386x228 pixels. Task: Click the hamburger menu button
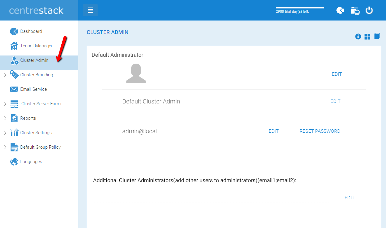(x=90, y=10)
